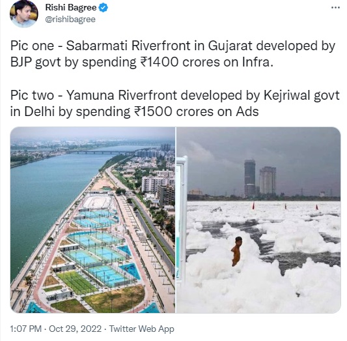Click the twin towers in the right photo

[260, 178]
